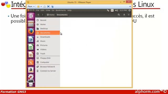Open the network indicator in top panel
Screen dimensions: 168x94
(x=108, y=10)
